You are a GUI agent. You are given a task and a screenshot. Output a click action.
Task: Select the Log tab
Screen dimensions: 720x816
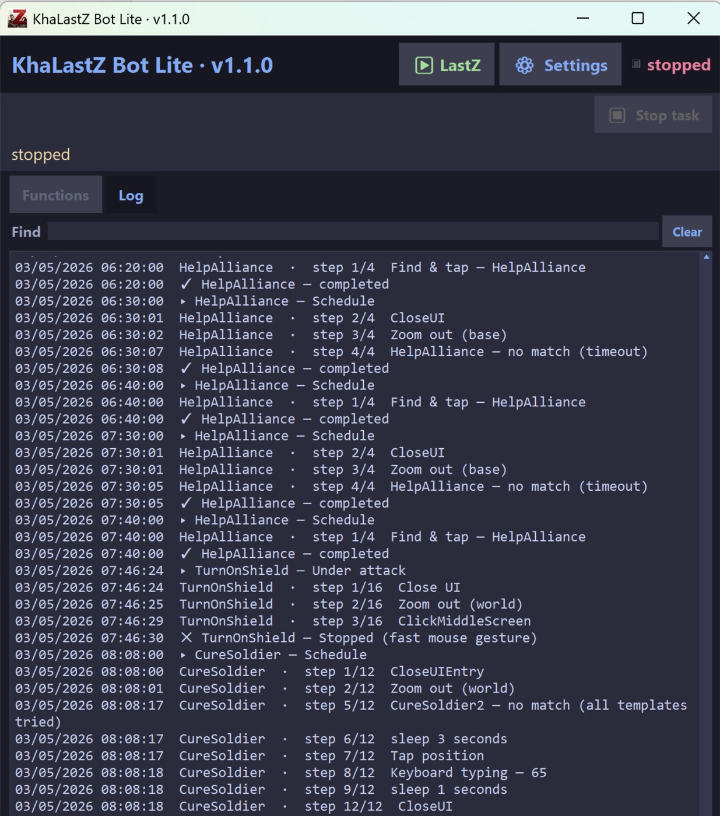click(131, 195)
